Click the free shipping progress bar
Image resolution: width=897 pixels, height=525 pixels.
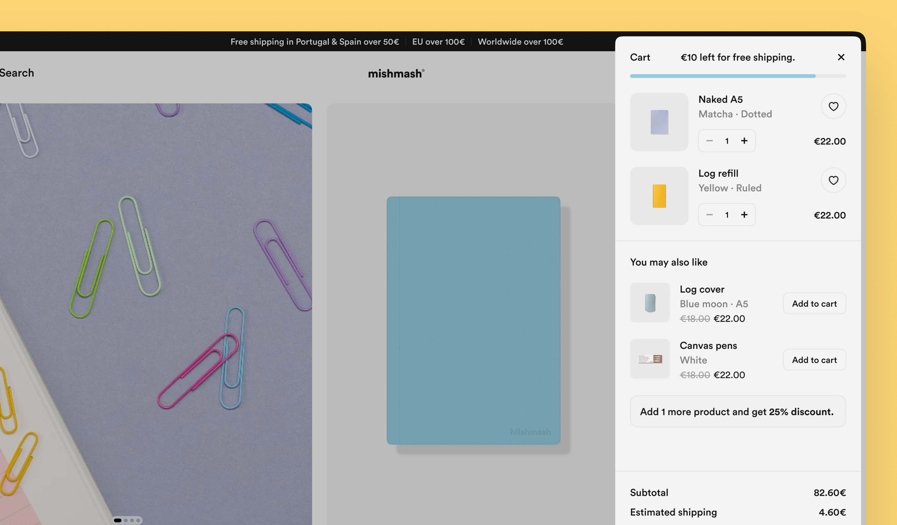pos(738,76)
